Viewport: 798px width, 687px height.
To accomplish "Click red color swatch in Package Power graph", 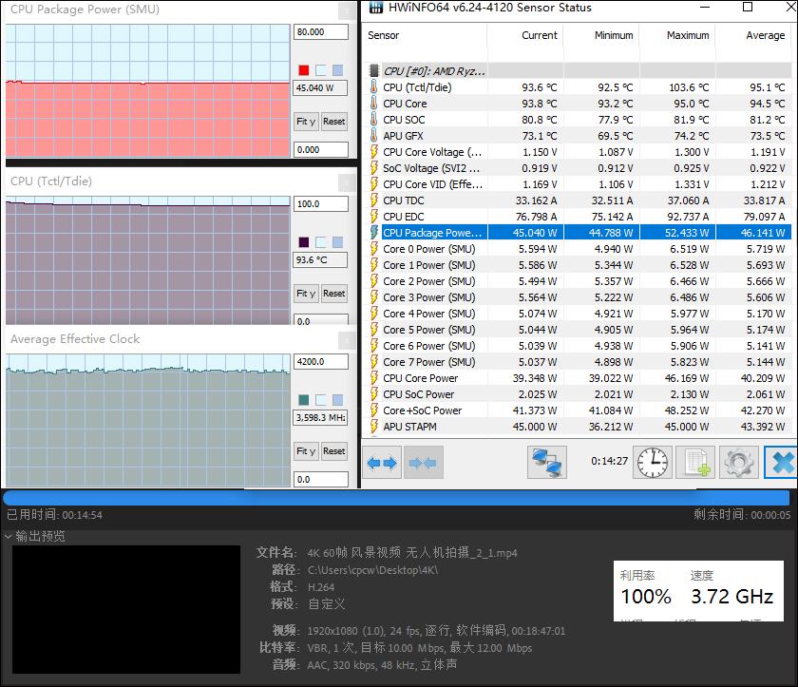I will pos(304,70).
